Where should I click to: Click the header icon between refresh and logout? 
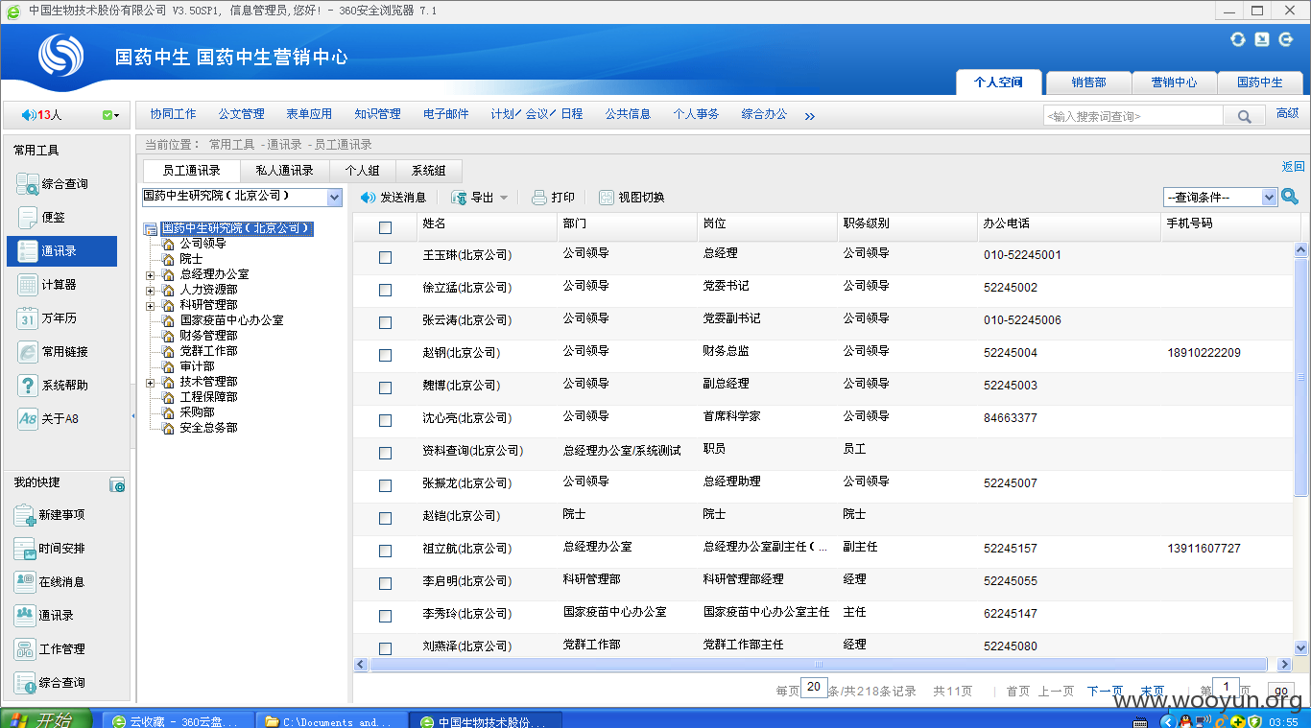1262,39
